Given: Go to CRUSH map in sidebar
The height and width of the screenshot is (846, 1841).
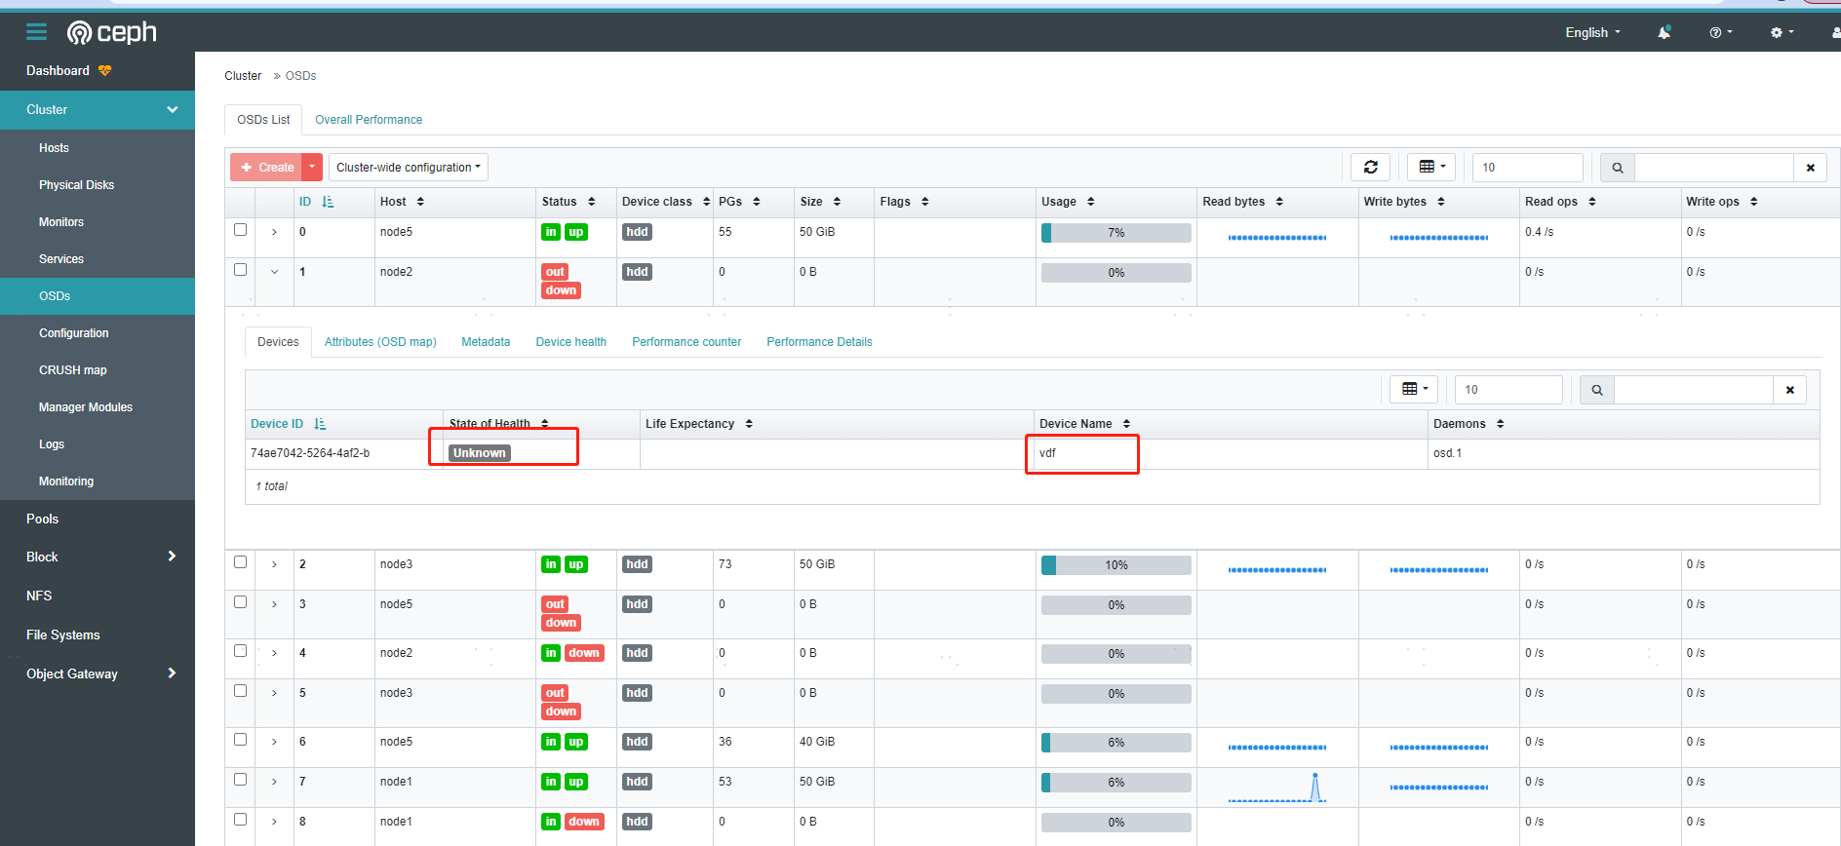Looking at the screenshot, I should click(x=73, y=370).
